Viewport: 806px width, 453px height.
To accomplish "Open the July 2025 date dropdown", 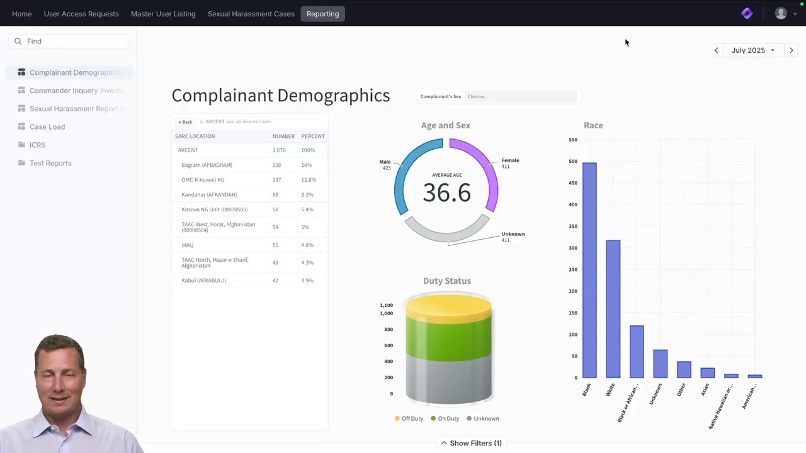I will coord(753,50).
